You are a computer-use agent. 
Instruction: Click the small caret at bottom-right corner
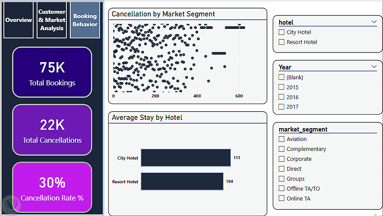[x=375, y=214]
